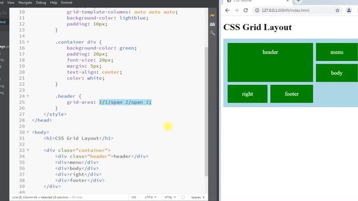Reload the index.html page in Chrome

pyautogui.click(x=246, y=10)
